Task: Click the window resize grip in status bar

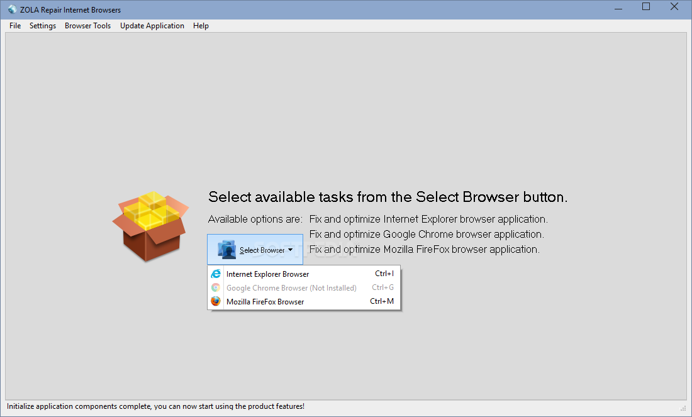Action: [683, 408]
